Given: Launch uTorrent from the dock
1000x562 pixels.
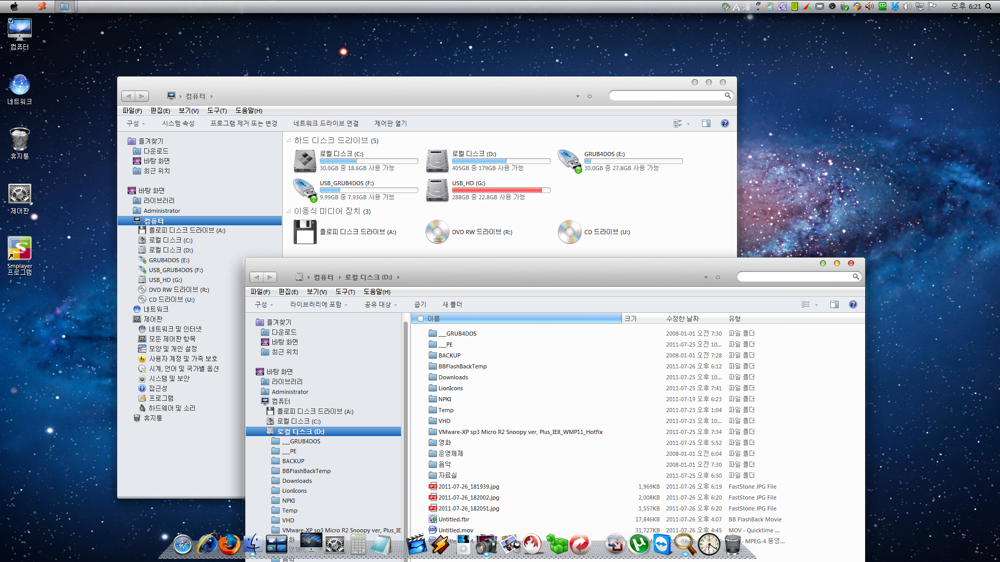Looking at the screenshot, I should click(x=639, y=544).
